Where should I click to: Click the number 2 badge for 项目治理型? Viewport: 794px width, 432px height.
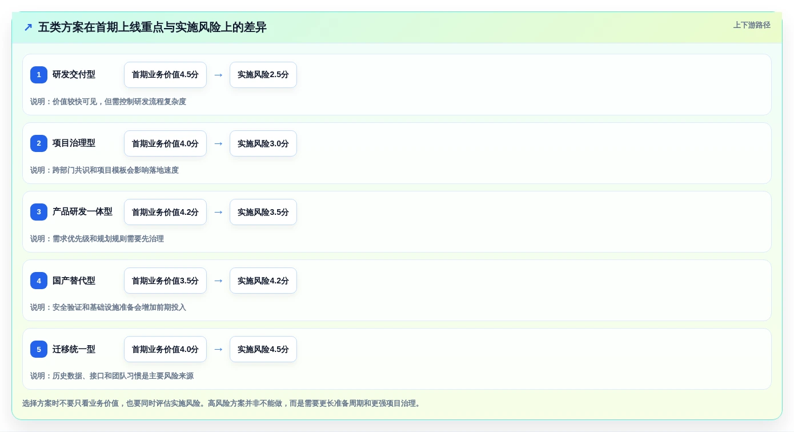(x=39, y=143)
